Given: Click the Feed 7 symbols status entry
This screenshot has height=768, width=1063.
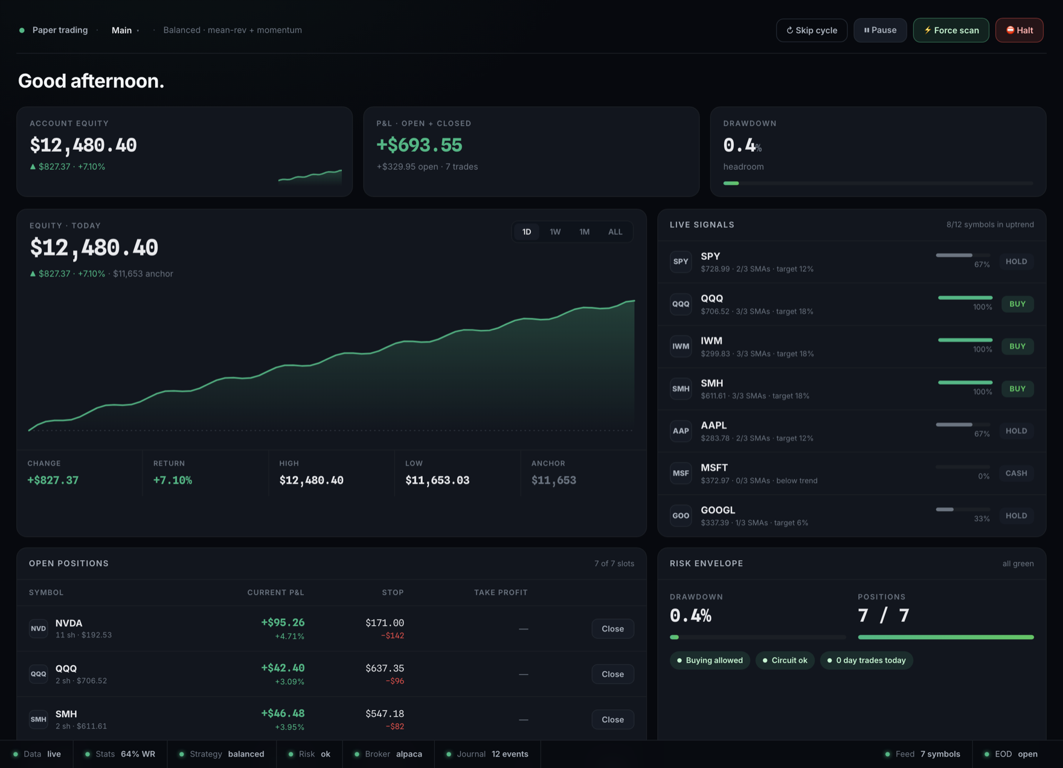Looking at the screenshot, I should pos(922,754).
